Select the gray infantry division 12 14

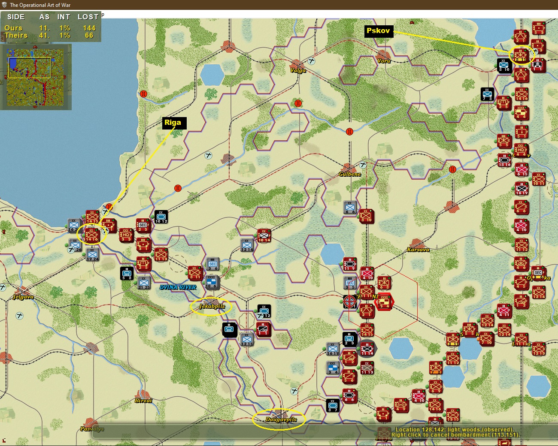pos(247,245)
